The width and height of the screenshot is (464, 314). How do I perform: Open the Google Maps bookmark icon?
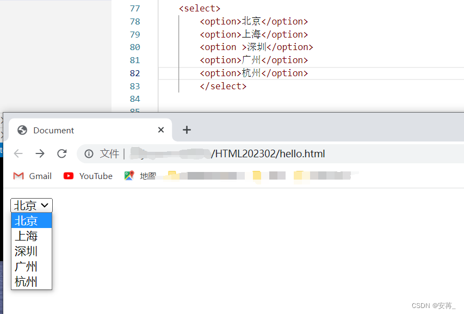pos(129,175)
